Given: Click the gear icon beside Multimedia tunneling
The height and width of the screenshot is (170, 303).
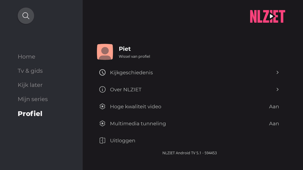Looking at the screenshot, I should pyautogui.click(x=102, y=124).
